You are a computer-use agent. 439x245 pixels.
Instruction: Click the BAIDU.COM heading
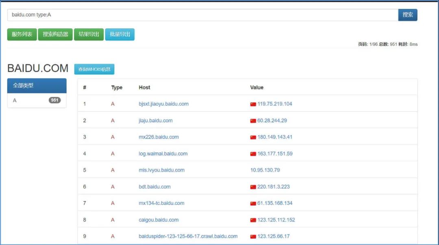pos(38,68)
